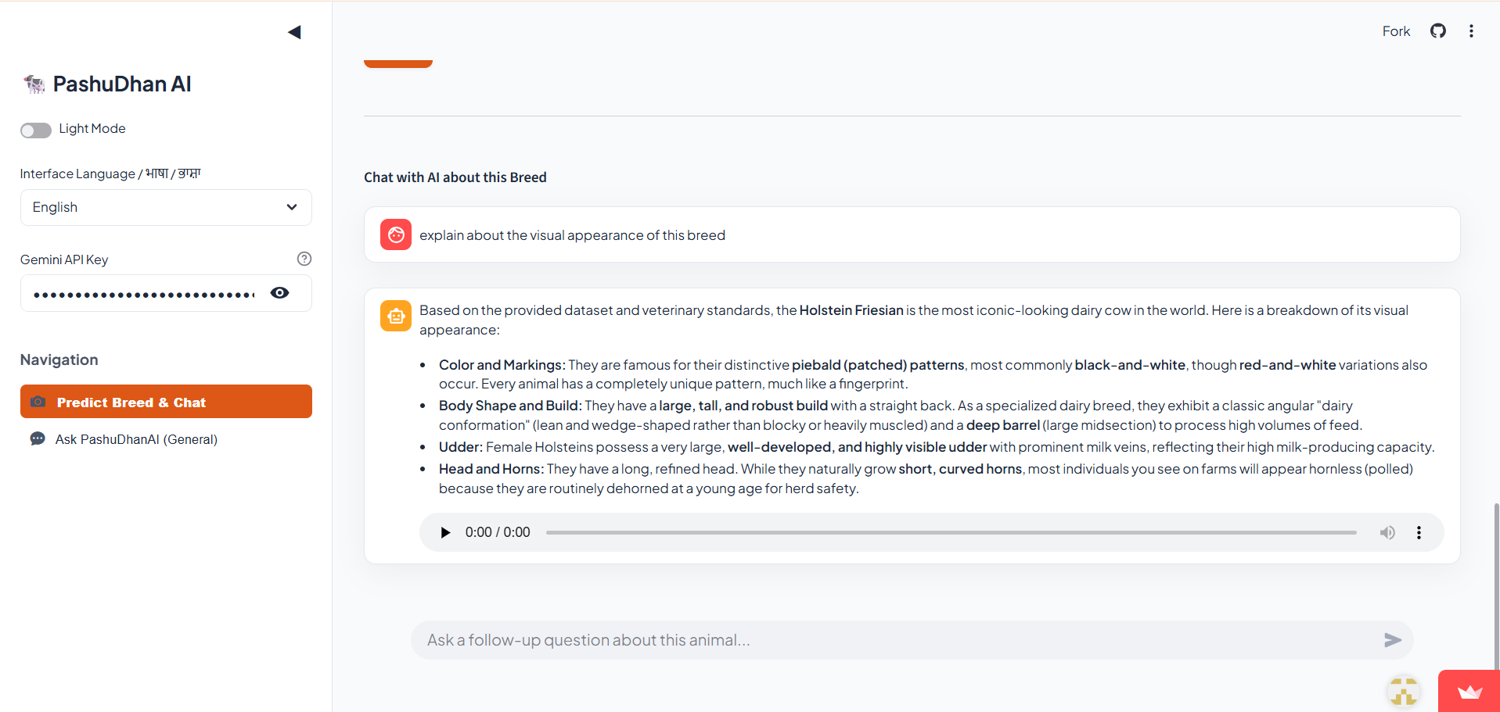Collapse the sidebar with the left arrow
1500x712 pixels.
coord(294,32)
